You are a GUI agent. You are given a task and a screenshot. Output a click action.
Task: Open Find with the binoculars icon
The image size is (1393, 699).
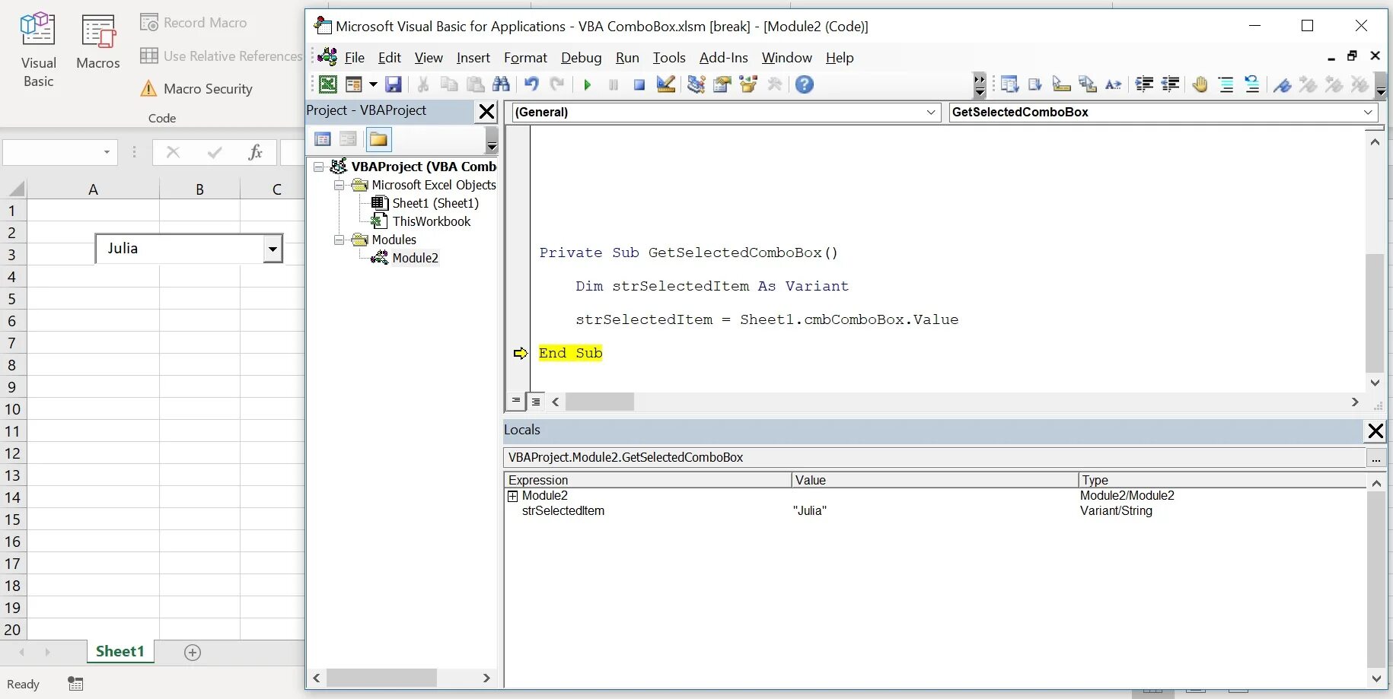point(501,84)
